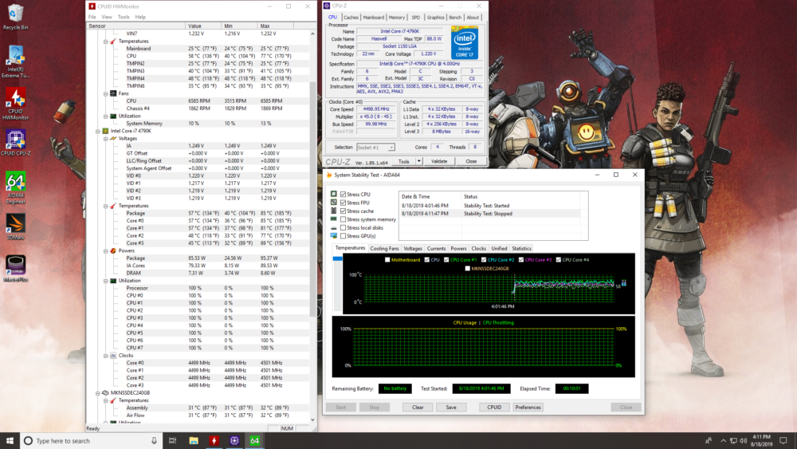The image size is (797, 449).
Task: Open the MasterPlus desktop shortcut
Action: coord(15,268)
